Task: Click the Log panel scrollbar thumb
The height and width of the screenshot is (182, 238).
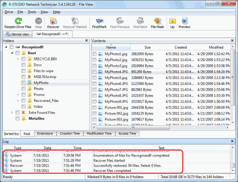Action: pos(233,165)
